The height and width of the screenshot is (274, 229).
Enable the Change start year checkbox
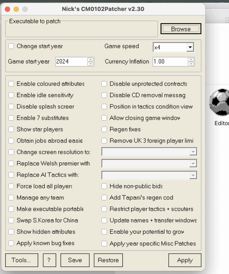pyautogui.click(x=11, y=46)
